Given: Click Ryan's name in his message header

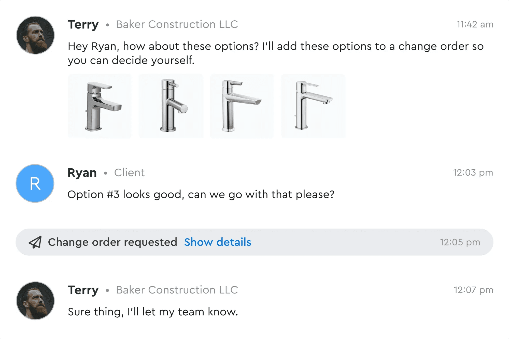Looking at the screenshot, I should 82,172.
